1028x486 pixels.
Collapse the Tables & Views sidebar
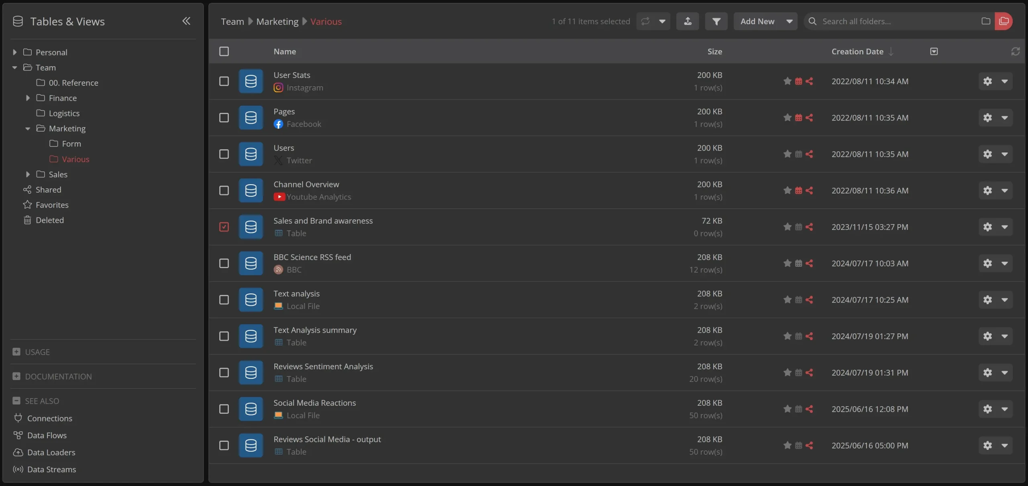pyautogui.click(x=186, y=21)
